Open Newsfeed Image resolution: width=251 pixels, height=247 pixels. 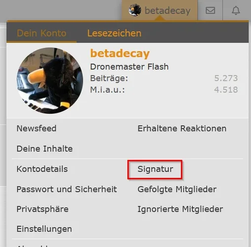(x=37, y=128)
